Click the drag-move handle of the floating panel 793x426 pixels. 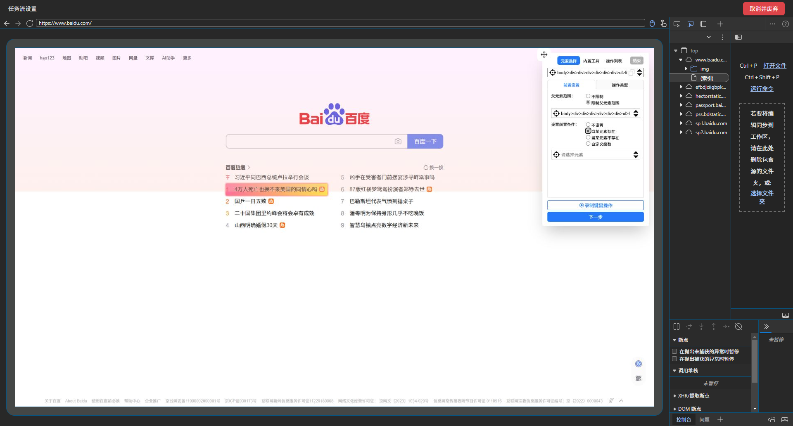point(544,54)
